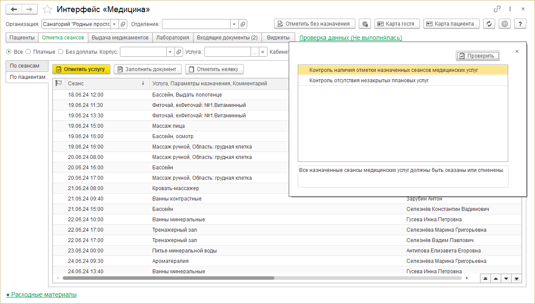
Task: Expand the Корпус dropdown list
Action: tap(170, 52)
